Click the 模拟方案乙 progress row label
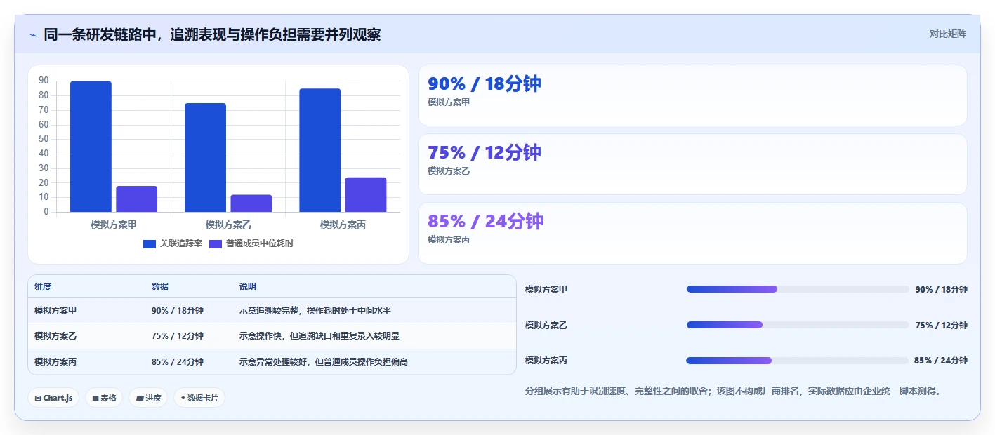Screen dimensions: 995x435 pos(546,325)
